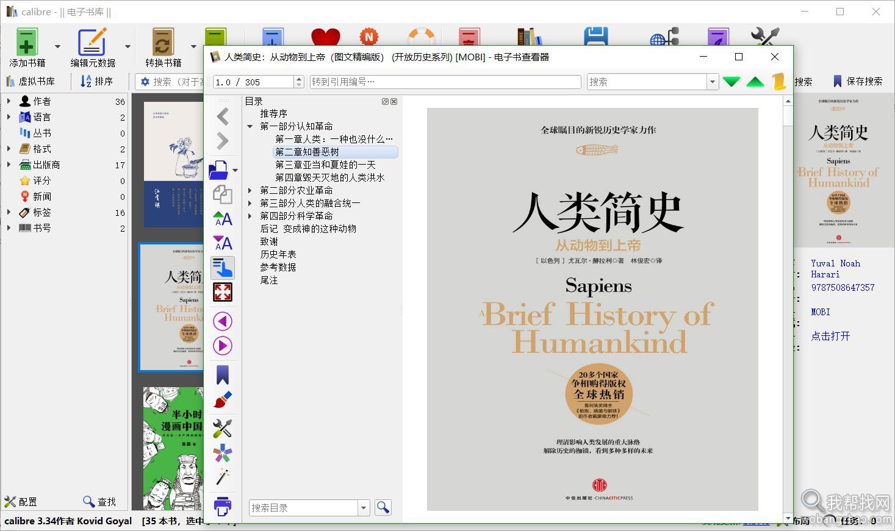This screenshot has width=895, height=531.
Task: Collapse 第一部分认知革命 in the contents
Action: click(250, 126)
